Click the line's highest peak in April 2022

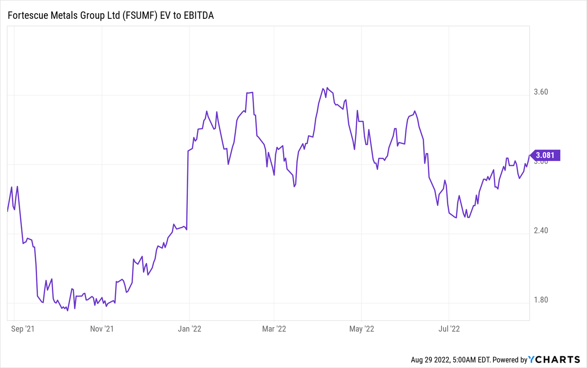tap(327, 87)
